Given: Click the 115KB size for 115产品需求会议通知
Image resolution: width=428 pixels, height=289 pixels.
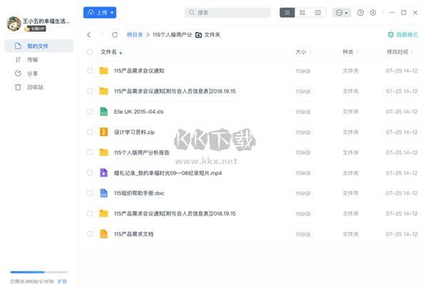Looking at the screenshot, I should (x=303, y=71).
